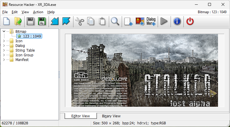Click the status text 'Size: 500 × 268'

tap(106, 123)
